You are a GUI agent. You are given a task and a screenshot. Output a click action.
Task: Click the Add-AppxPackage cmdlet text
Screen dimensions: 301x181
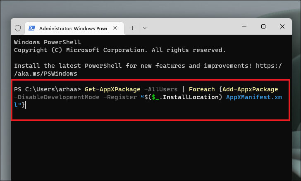coord(250,89)
